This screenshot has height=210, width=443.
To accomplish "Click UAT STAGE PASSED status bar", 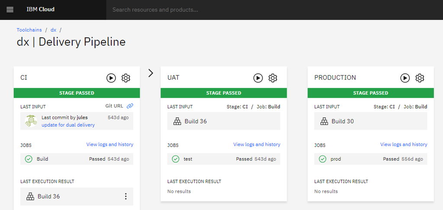I will coord(224,93).
